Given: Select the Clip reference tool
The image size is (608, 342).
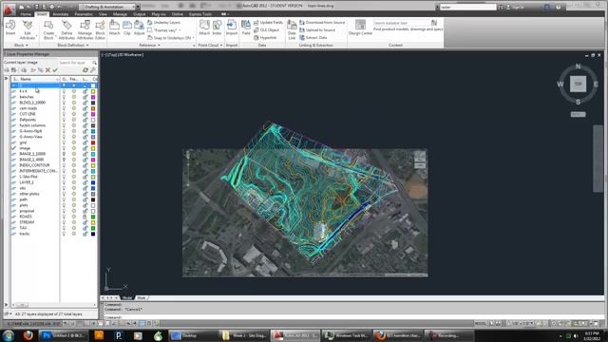Looking at the screenshot, I should click(x=126, y=28).
